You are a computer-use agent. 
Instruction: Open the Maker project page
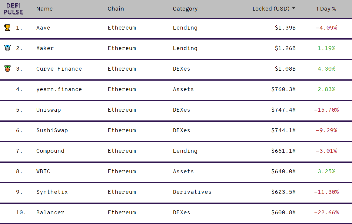click(45, 48)
